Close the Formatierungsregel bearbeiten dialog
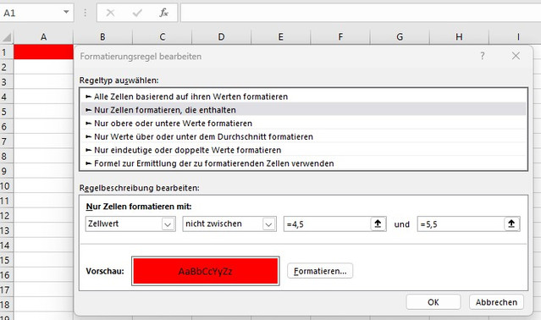The width and height of the screenshot is (541, 320). click(x=516, y=56)
